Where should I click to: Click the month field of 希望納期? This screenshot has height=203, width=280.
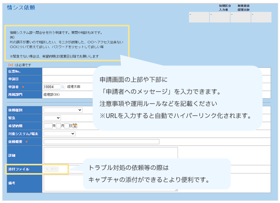[58, 126]
